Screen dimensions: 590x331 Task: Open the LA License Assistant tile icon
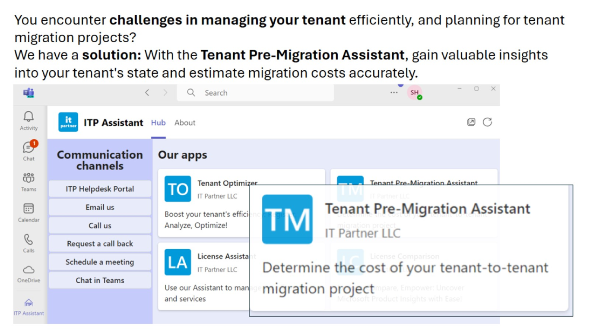click(178, 262)
